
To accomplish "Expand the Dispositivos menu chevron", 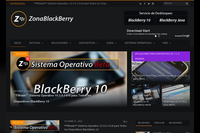I will coord(97,43).
